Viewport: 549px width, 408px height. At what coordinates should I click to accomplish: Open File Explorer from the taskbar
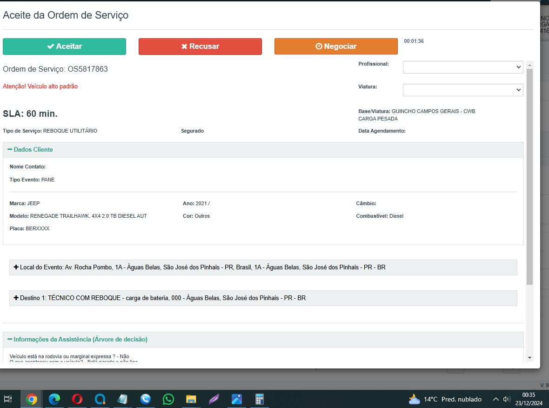pos(191,399)
